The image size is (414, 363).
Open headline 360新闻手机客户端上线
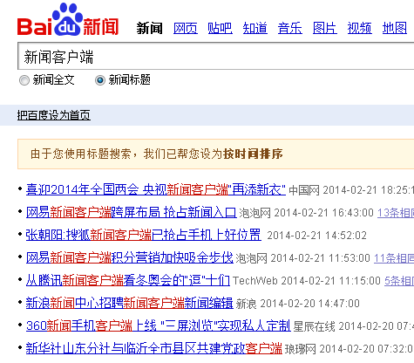[x=159, y=325]
